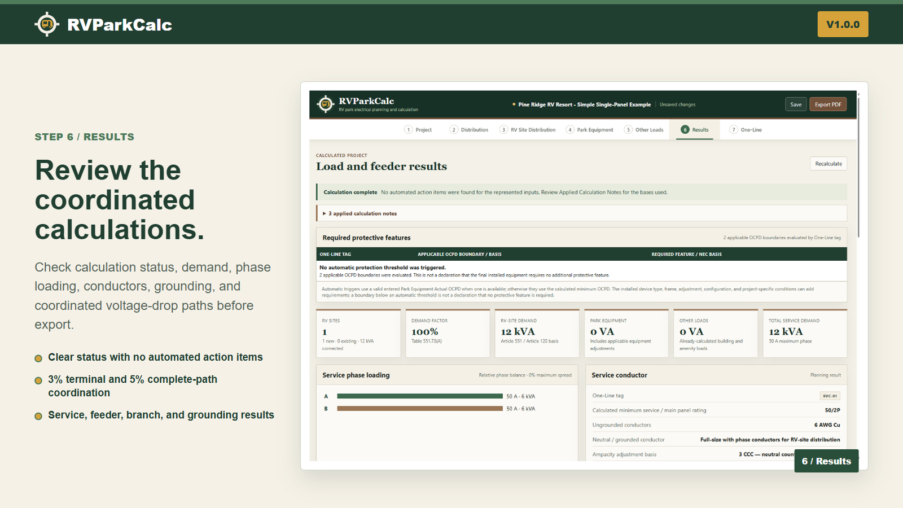Image resolution: width=903 pixels, height=508 pixels.
Task: Click the 'Required protective features' heading
Action: click(x=366, y=238)
